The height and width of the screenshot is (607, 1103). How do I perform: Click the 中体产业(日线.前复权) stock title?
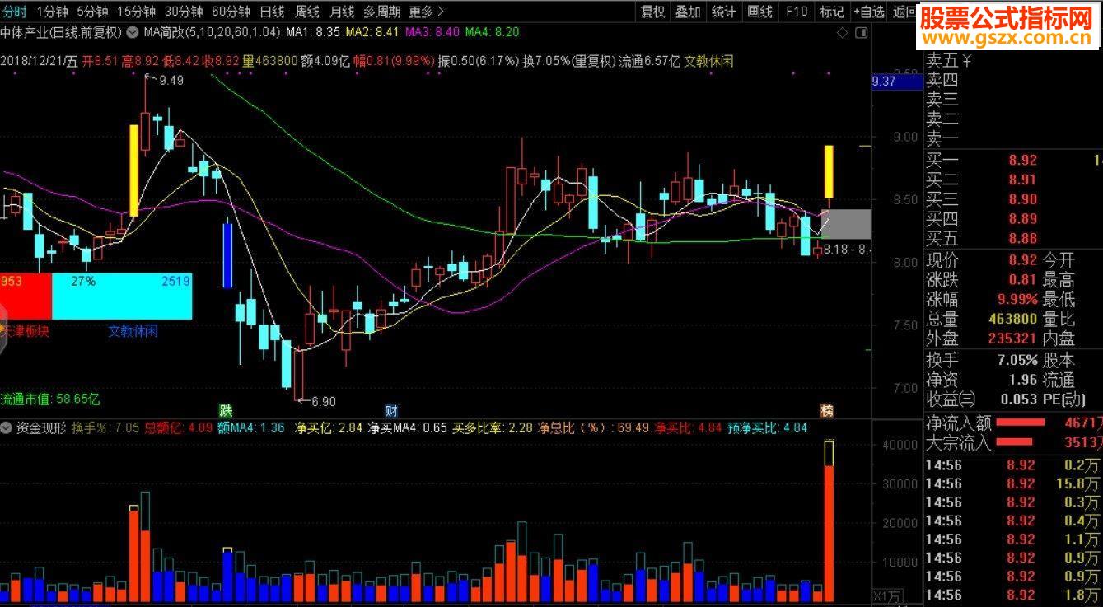pos(61,33)
